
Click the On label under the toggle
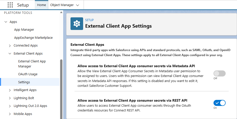[215, 108]
